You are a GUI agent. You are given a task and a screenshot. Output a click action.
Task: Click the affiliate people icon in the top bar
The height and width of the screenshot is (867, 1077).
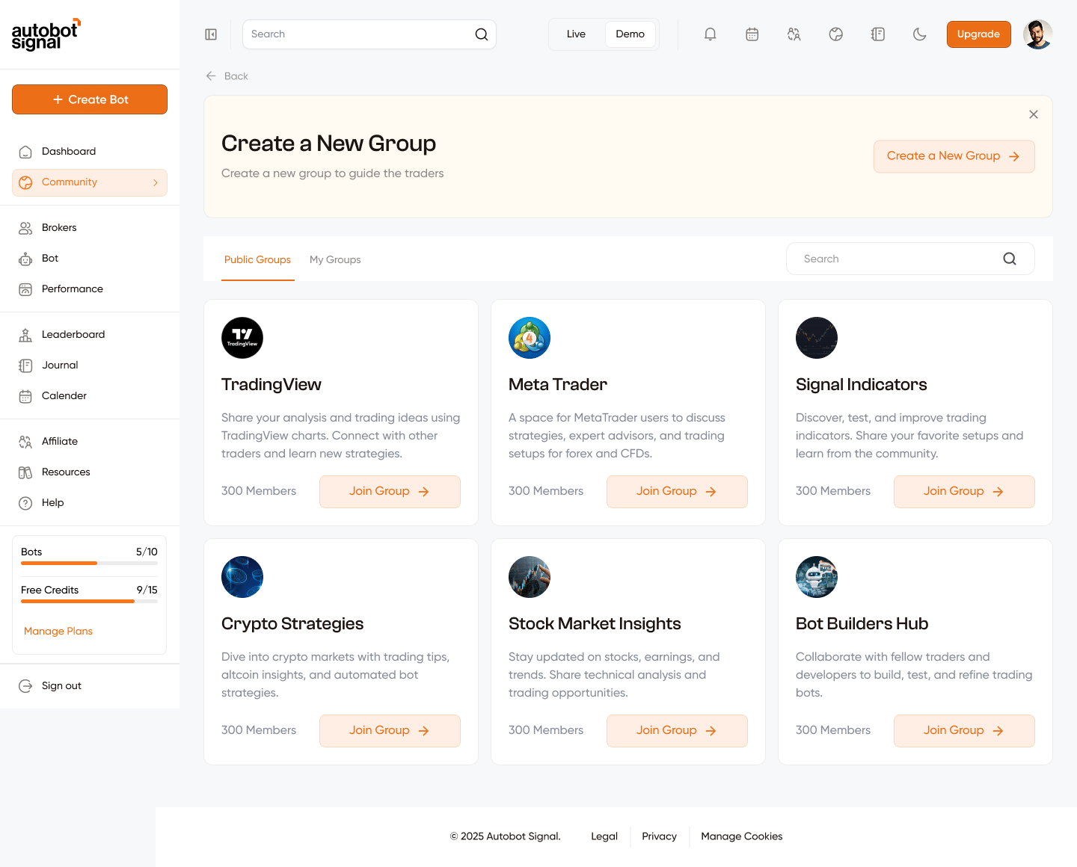[794, 34]
